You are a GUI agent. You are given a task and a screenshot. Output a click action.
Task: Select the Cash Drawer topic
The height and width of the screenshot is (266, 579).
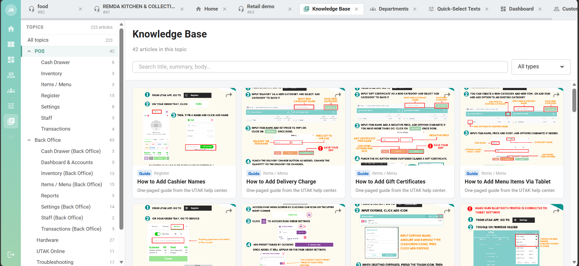[70, 62]
